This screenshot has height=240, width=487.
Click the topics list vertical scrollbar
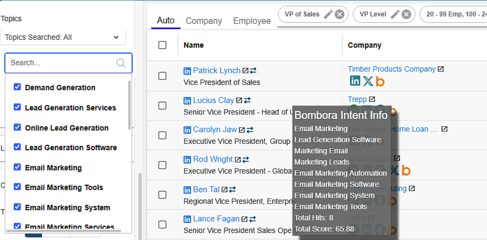pyautogui.click(x=129, y=105)
